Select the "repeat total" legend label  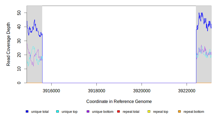[131, 112]
